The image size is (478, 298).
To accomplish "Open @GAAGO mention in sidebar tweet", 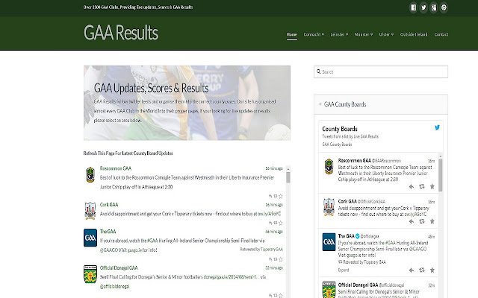I will (x=418, y=249).
